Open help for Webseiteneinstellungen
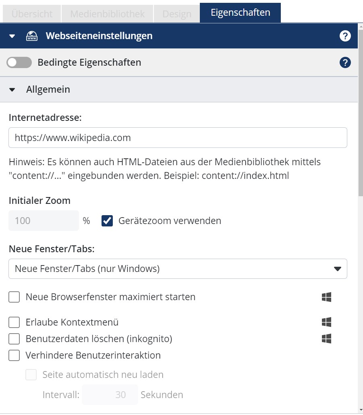363x415 pixels. pos(344,36)
